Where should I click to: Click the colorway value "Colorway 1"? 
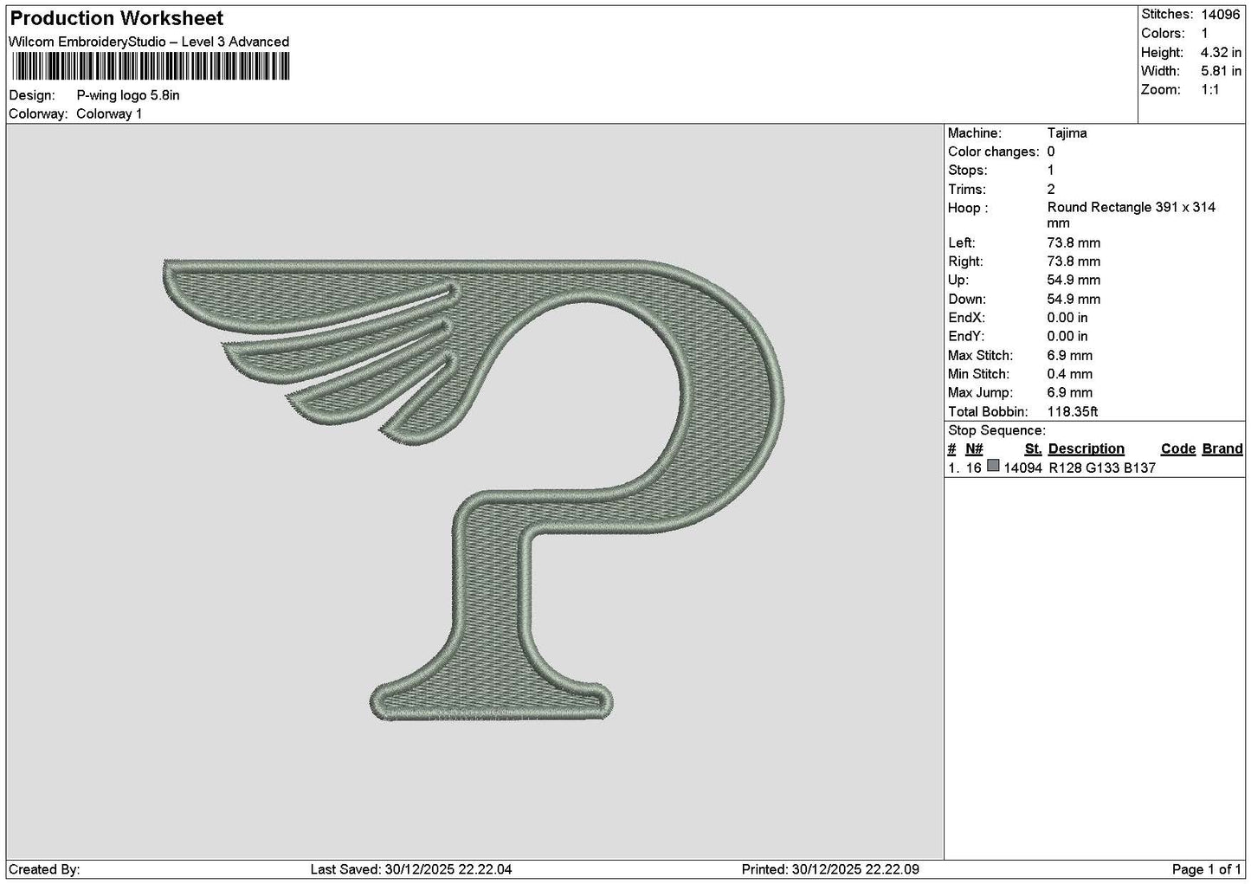point(109,113)
